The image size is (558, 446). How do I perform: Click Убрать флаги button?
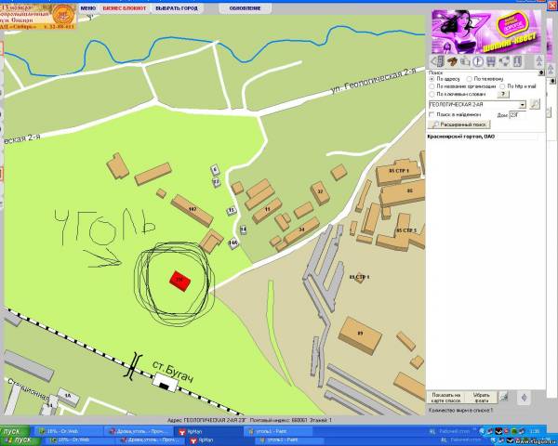481,398
